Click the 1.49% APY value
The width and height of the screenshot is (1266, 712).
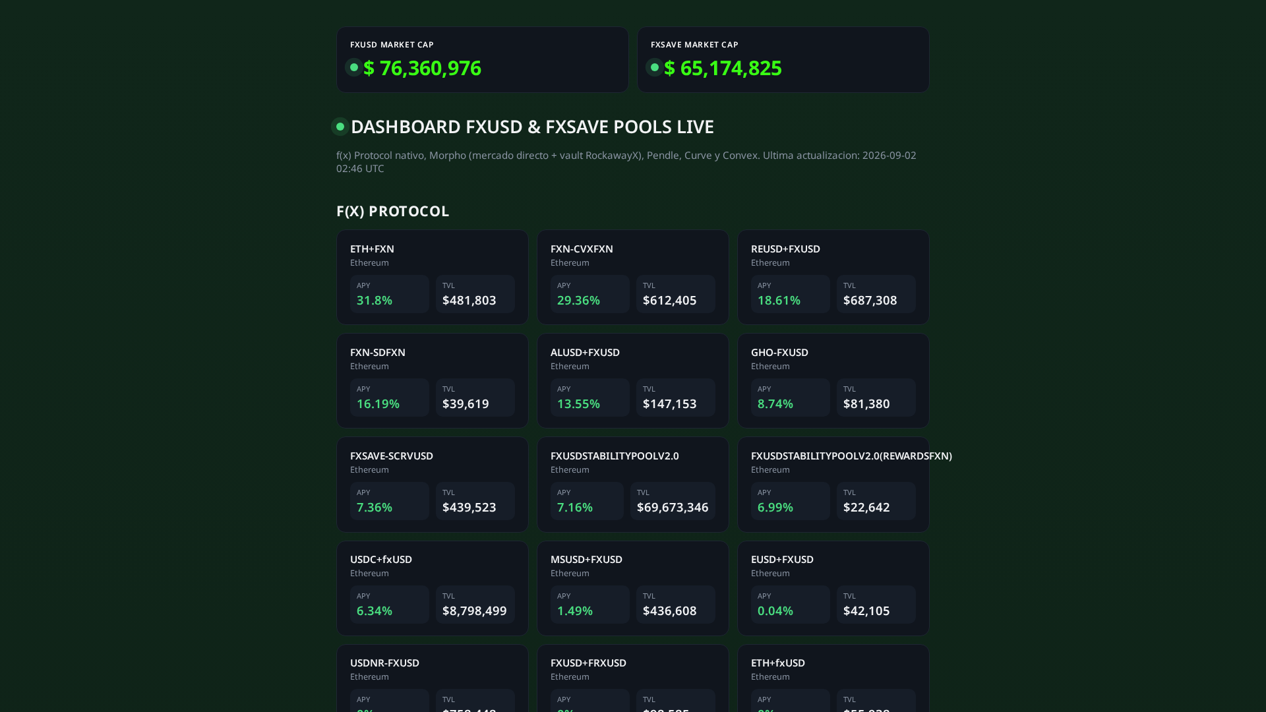point(575,610)
